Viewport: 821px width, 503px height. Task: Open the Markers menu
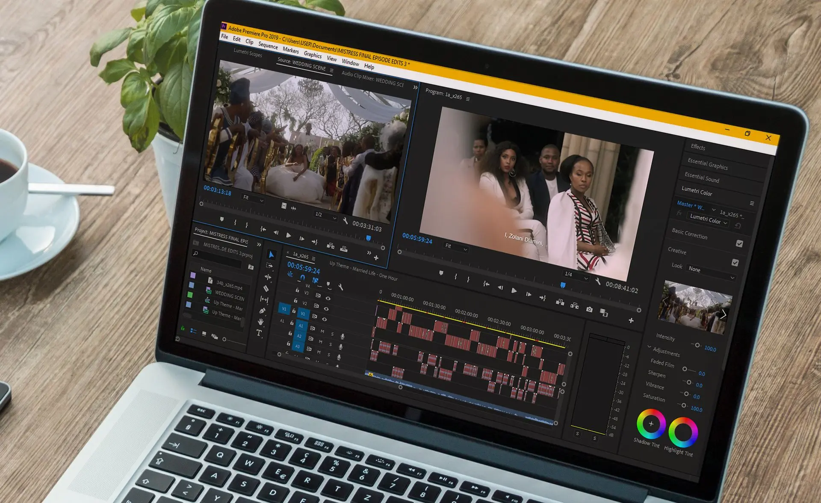(x=291, y=50)
